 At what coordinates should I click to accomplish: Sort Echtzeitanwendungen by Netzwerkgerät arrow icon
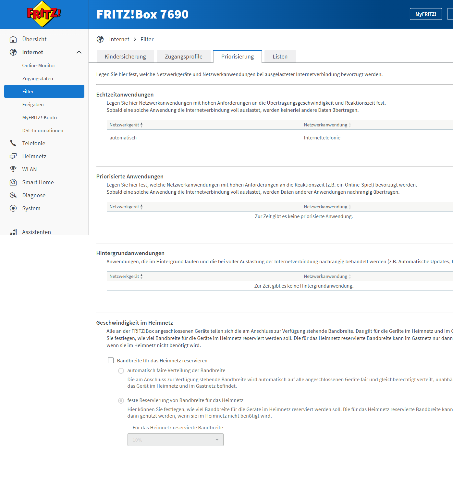(141, 125)
